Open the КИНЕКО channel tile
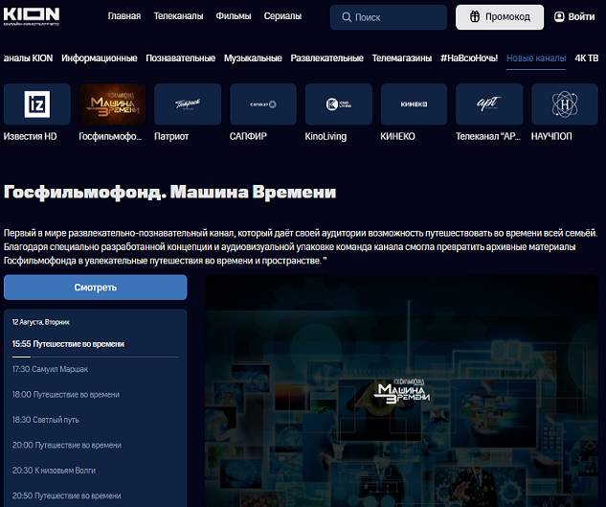The image size is (606, 507). (x=414, y=104)
